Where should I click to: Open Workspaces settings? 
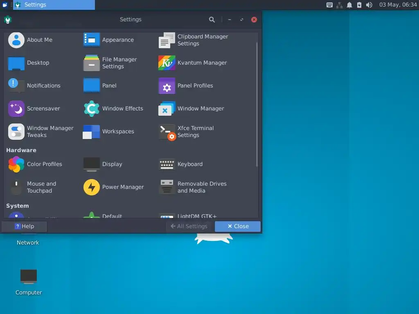109,132
